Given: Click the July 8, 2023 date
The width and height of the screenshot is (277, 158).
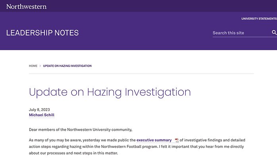Looking at the screenshot, I should click(x=39, y=109).
